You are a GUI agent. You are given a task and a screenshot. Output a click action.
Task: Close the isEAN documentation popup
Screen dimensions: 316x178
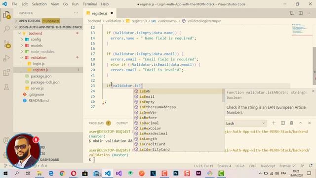[313, 91]
